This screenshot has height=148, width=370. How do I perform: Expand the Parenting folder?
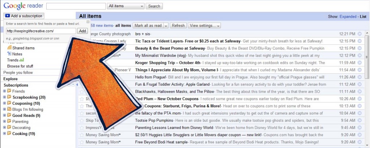point(4,122)
